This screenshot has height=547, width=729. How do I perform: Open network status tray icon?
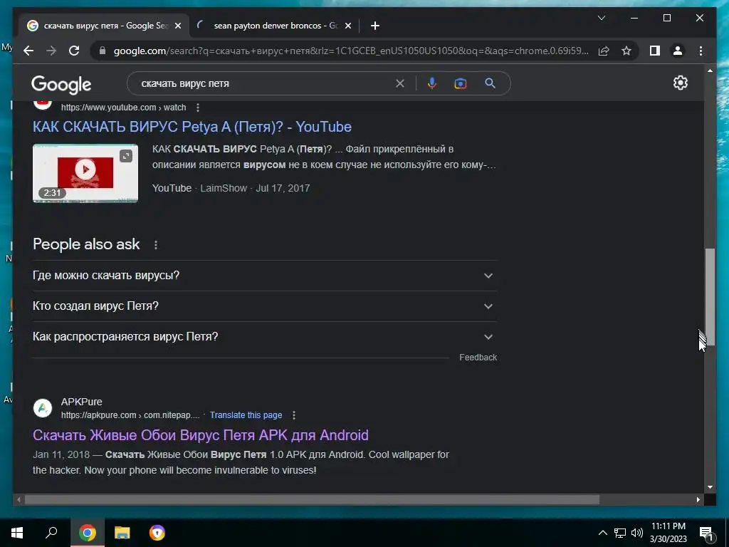(620, 533)
